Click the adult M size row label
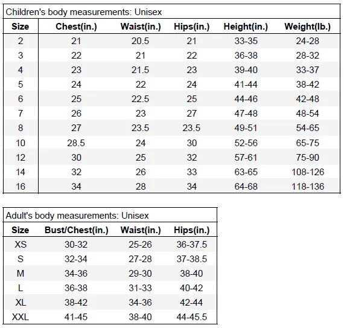 (21, 274)
